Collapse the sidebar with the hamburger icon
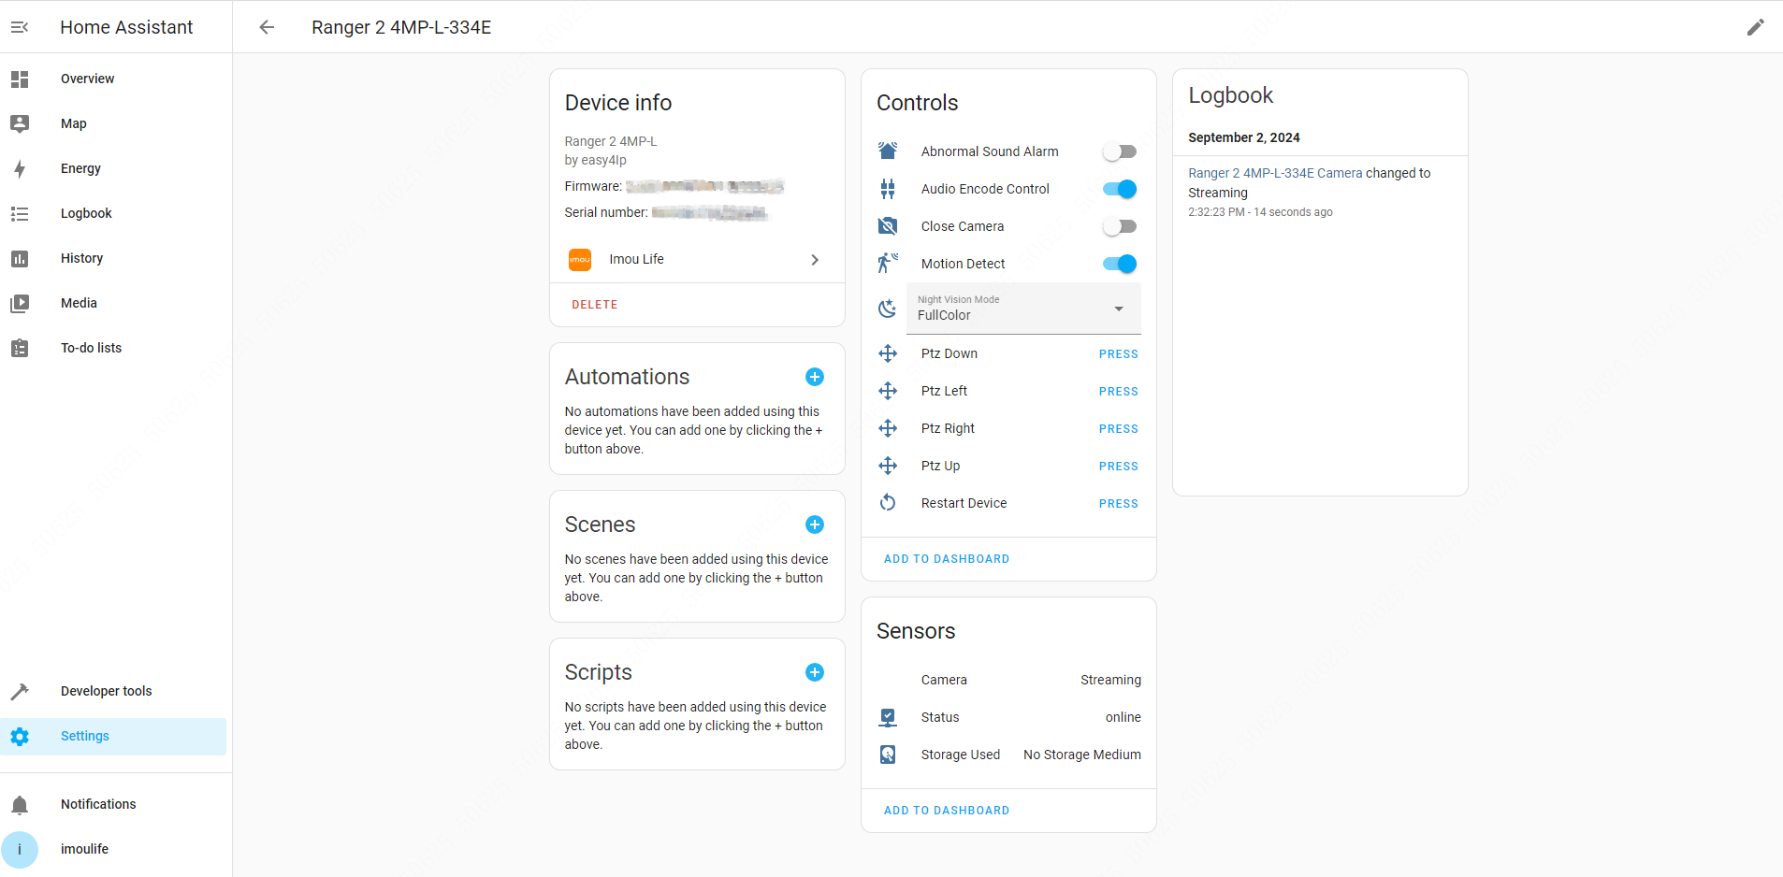1783x877 pixels. [20, 27]
